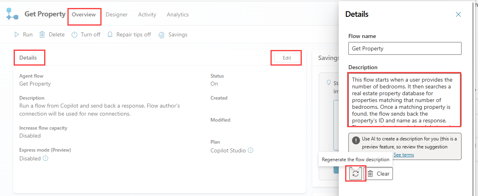This screenshot has height=196, width=478.
Task: Clear the flow description
Action: point(378,174)
